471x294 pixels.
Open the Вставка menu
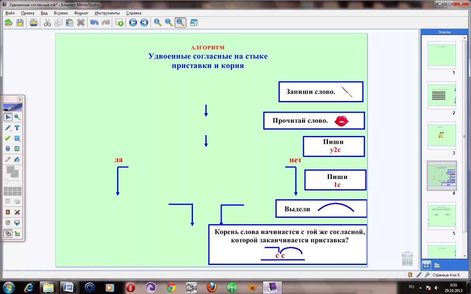61,13
